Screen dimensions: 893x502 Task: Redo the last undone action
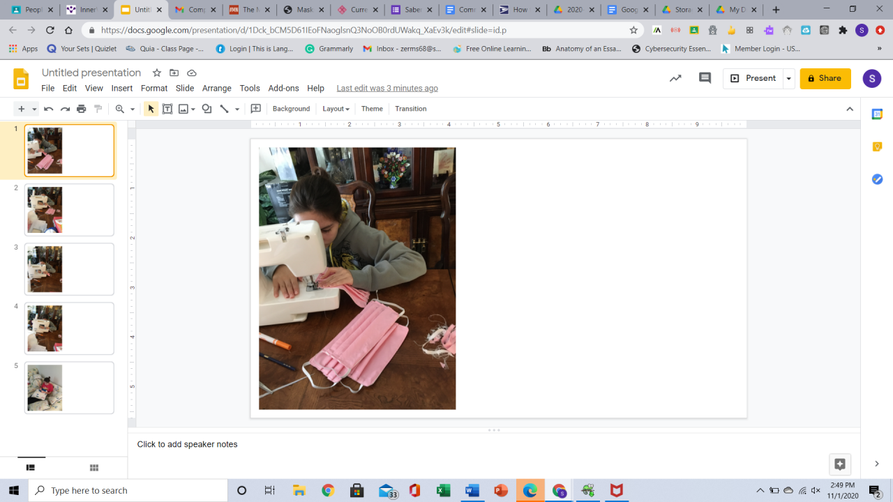click(65, 109)
